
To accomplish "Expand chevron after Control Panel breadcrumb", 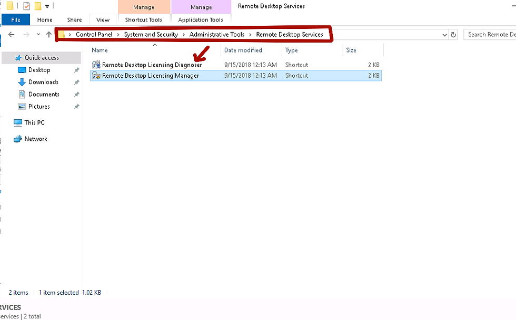I will tap(118, 35).
